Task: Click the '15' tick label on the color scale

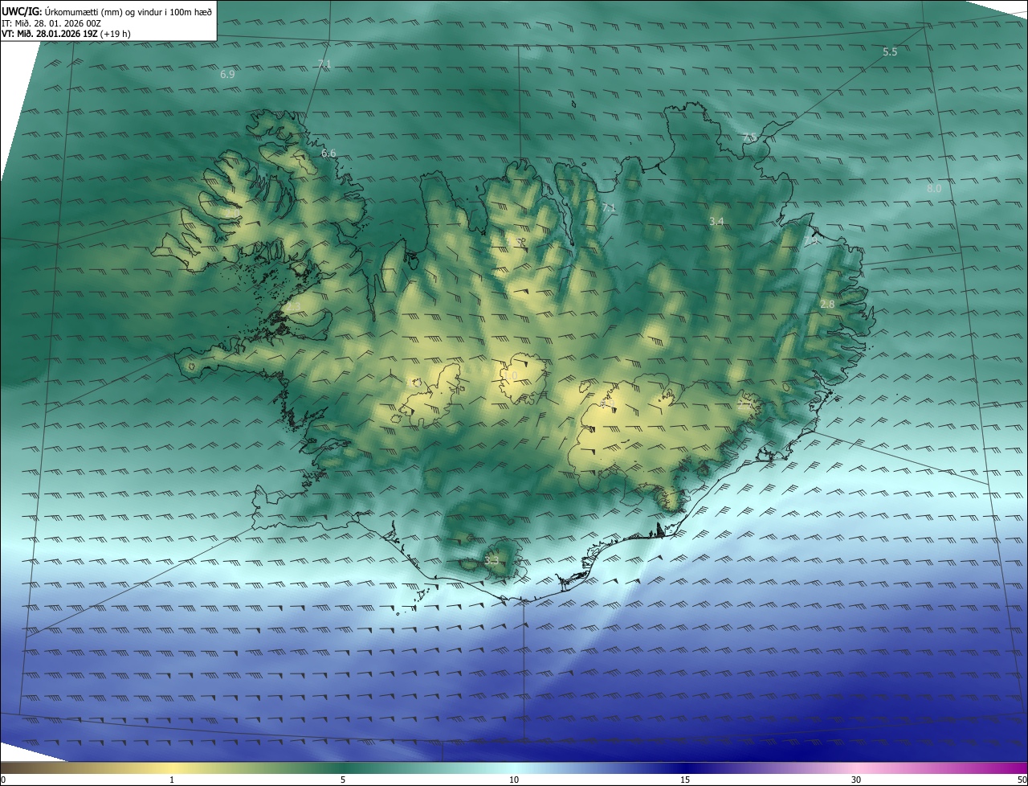Action: (685, 780)
